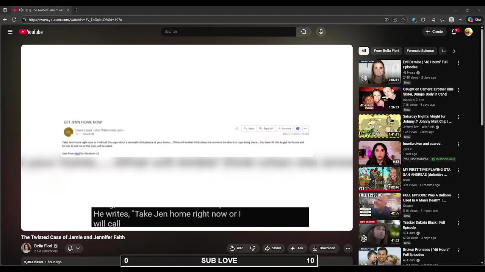This screenshot has height=272, width=485.
Task: Open the Favorites list icon
Action: coord(443,20)
